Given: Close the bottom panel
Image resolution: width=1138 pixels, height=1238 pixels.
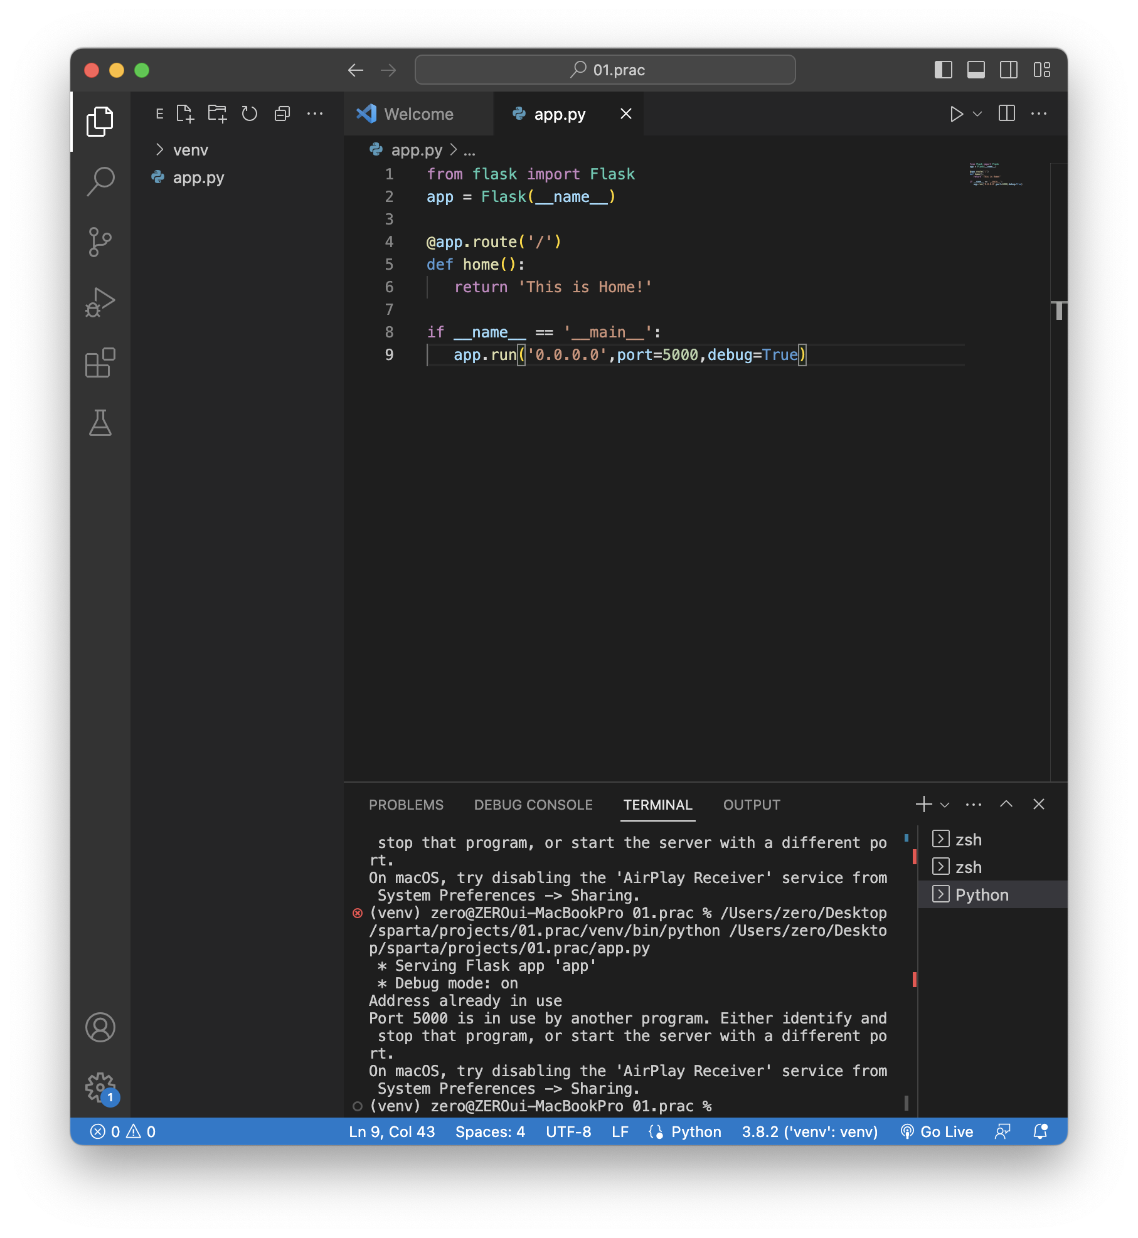Looking at the screenshot, I should (x=1039, y=804).
